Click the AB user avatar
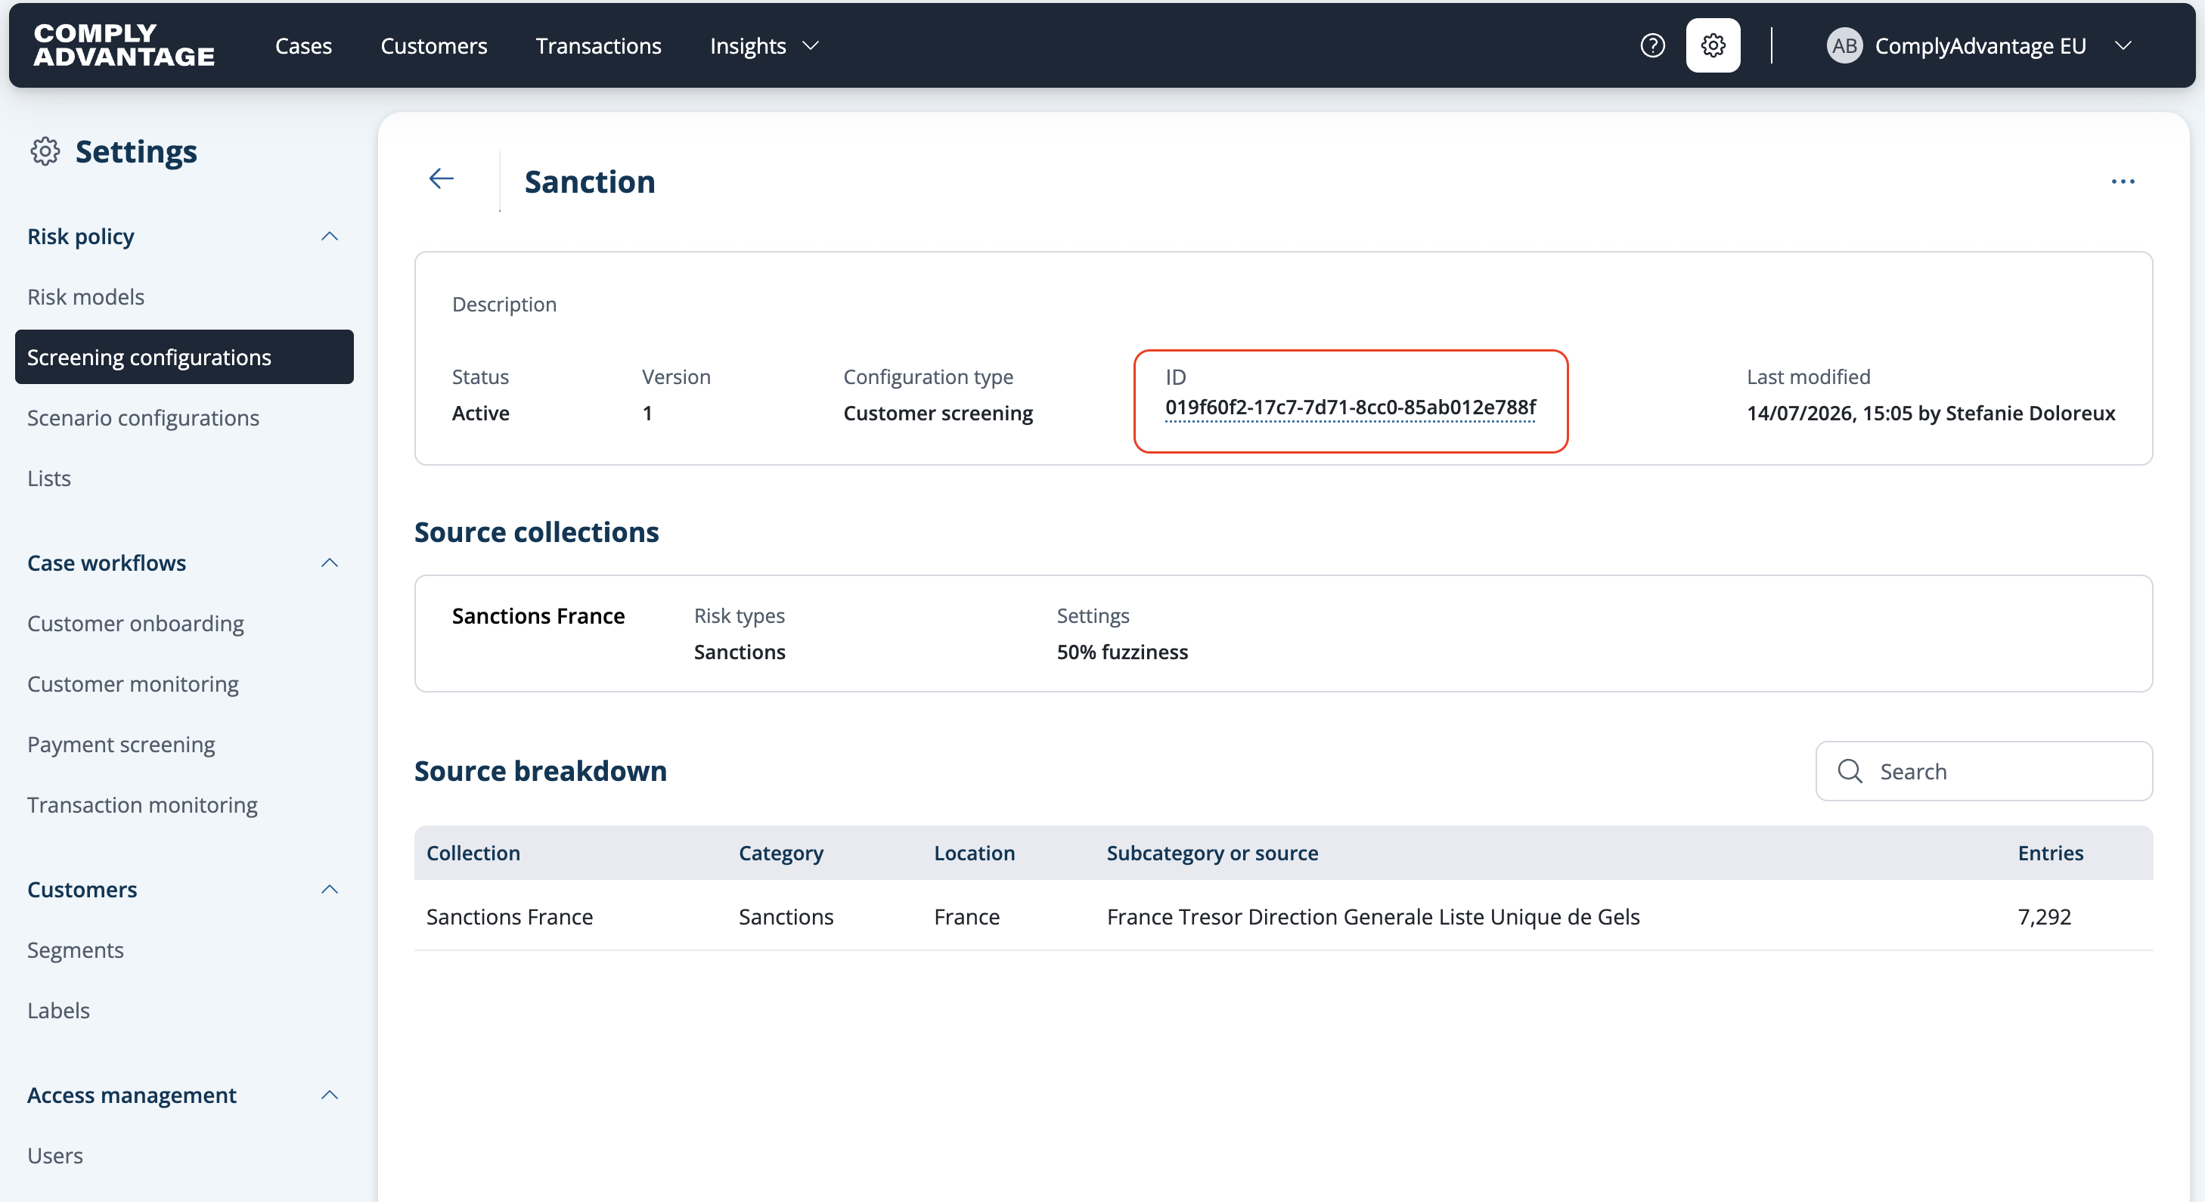This screenshot has height=1202, width=2205. [1844, 45]
